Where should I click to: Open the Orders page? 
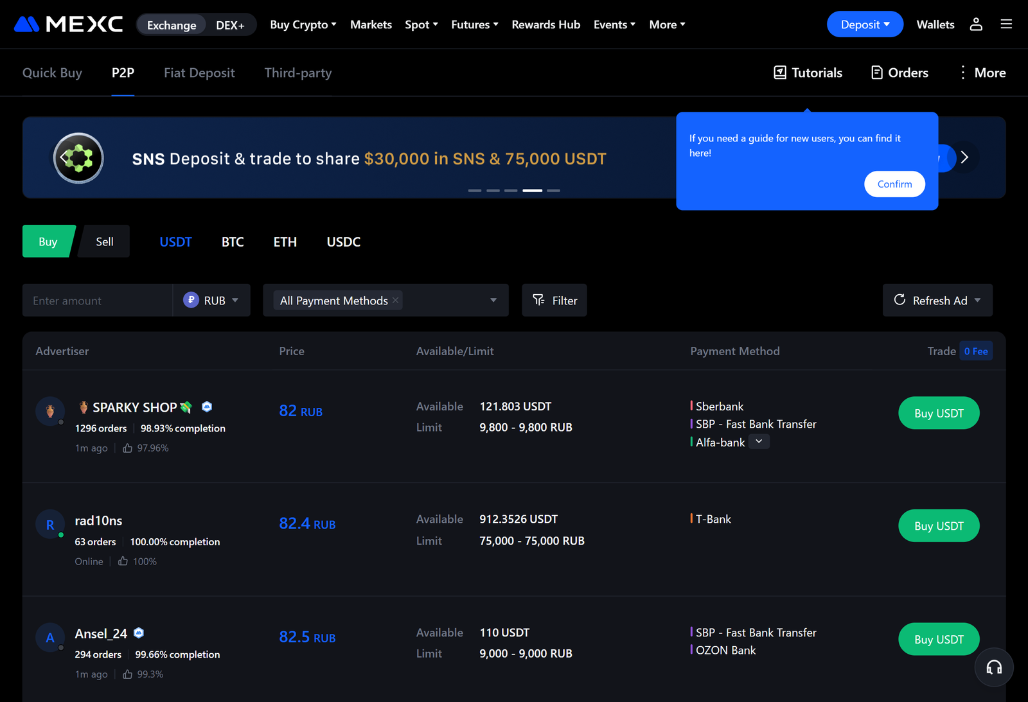pos(899,73)
